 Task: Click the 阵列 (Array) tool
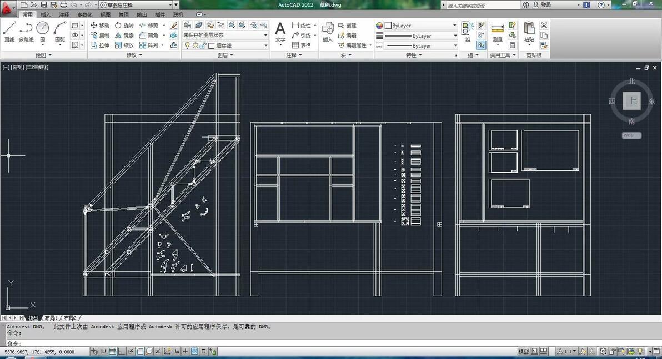pos(149,45)
